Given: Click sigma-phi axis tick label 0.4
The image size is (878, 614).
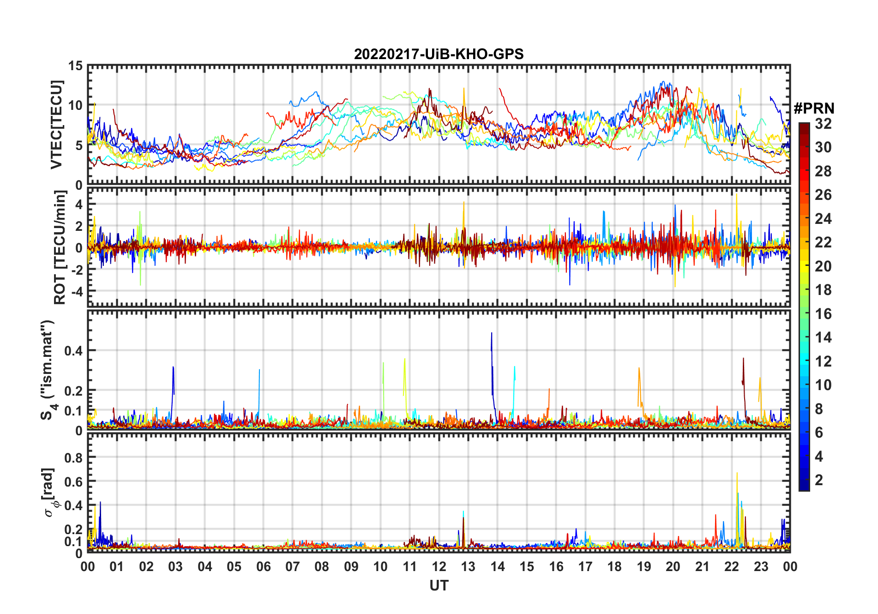Looking at the screenshot, I should (x=74, y=506).
